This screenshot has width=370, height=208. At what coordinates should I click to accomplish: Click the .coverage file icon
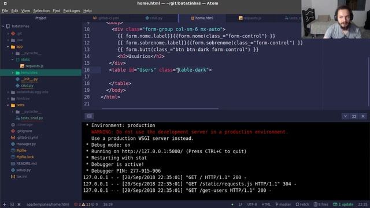point(13,125)
